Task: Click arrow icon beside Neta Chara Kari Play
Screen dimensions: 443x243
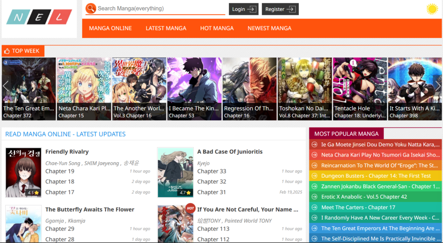Action: pos(314,155)
